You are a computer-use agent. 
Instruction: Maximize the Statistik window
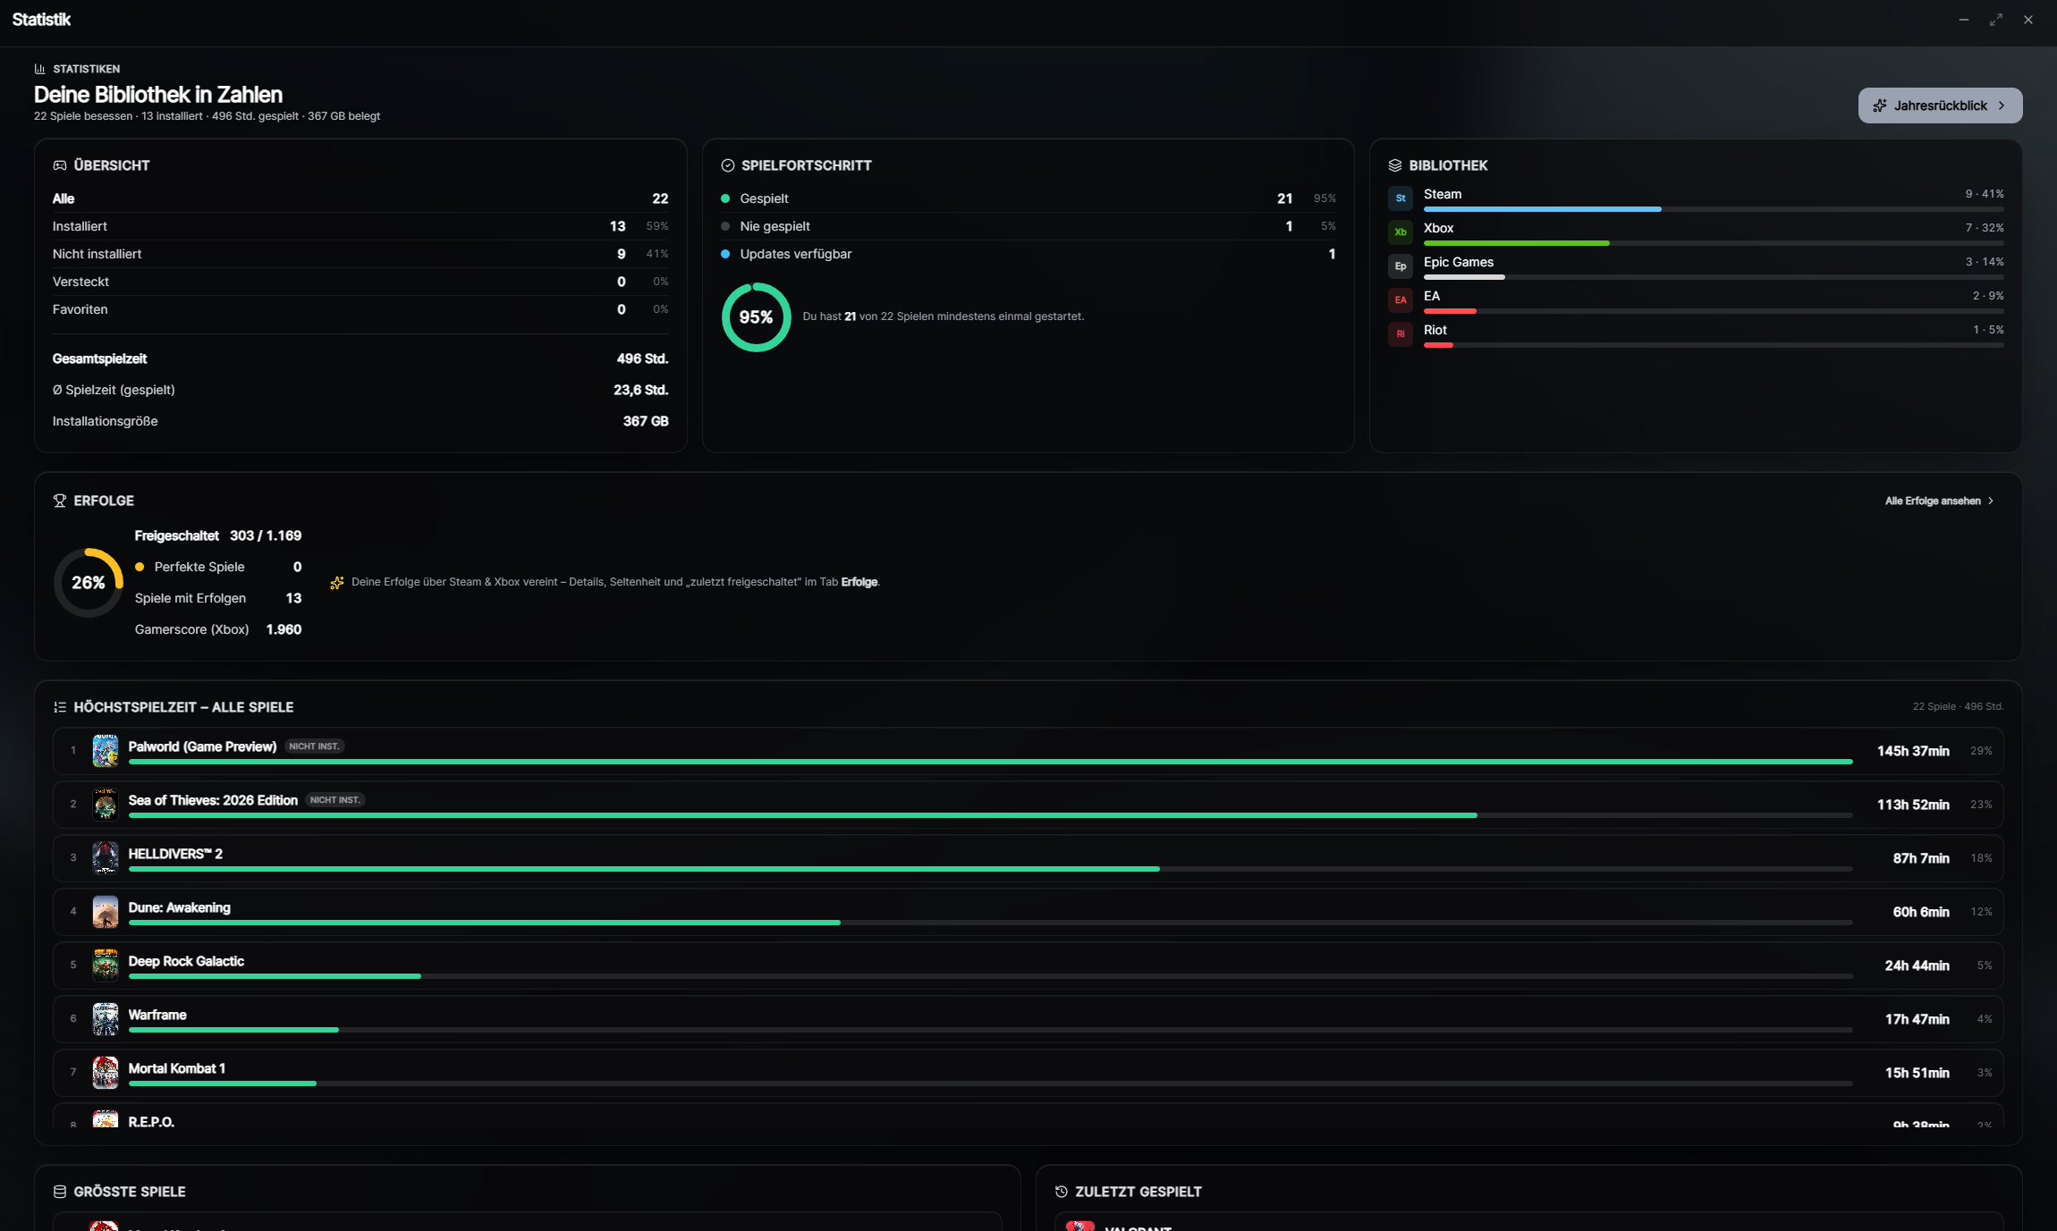click(1996, 20)
